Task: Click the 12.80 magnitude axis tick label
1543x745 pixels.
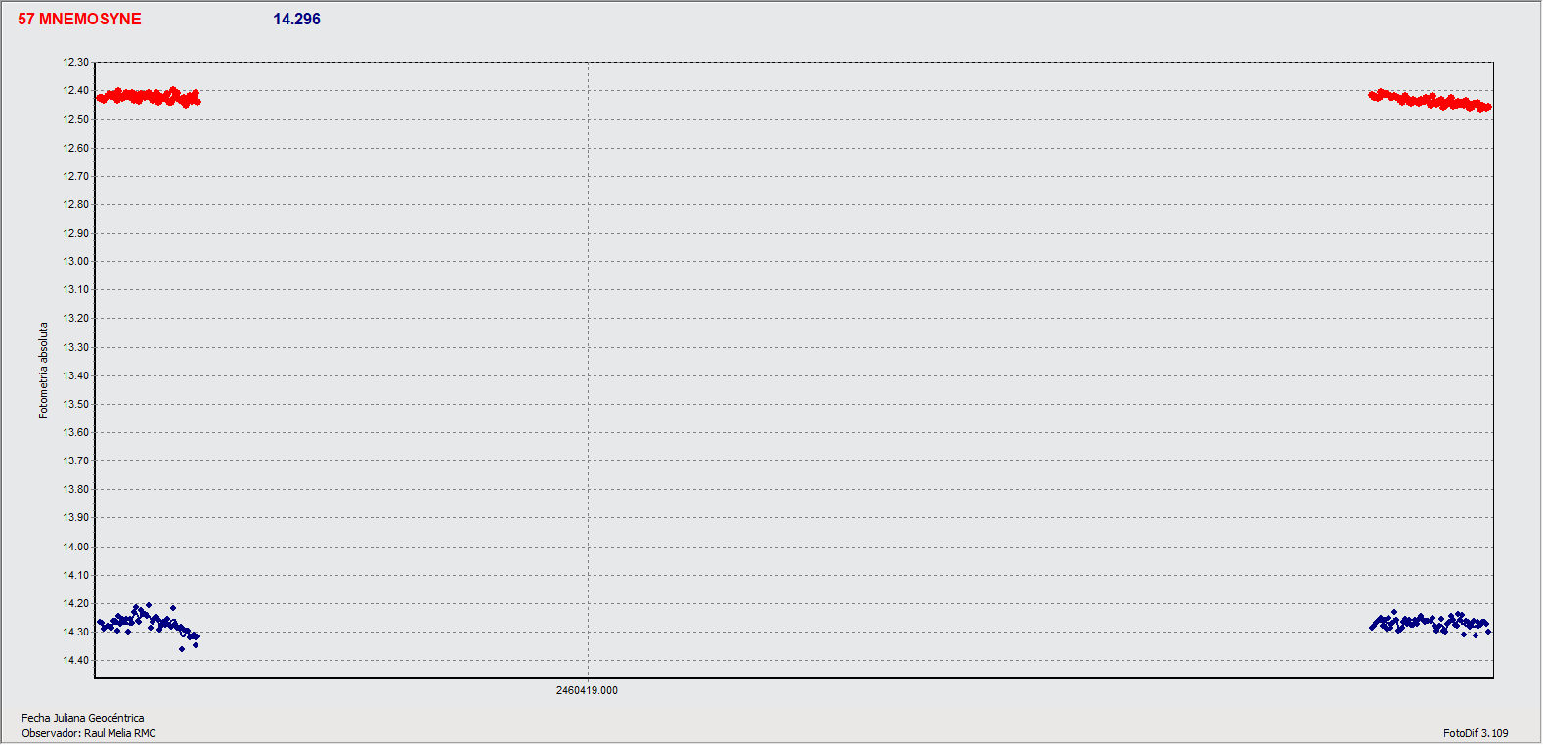Action: 76,205
